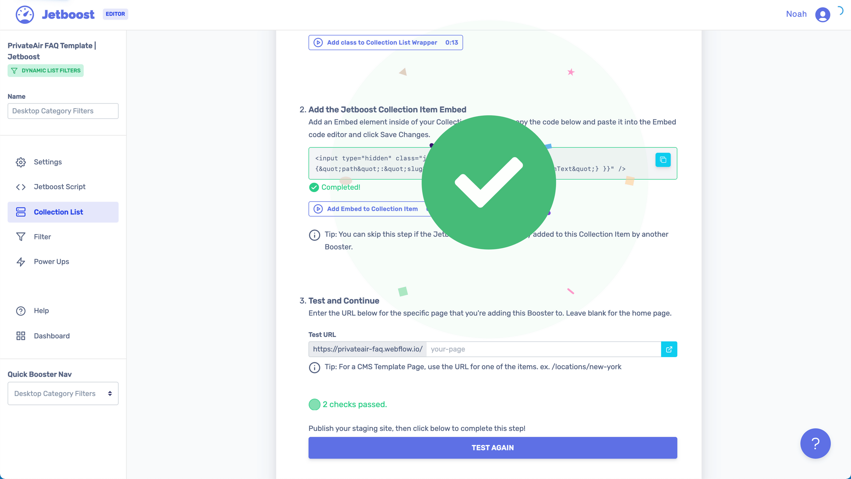Click the Jetboost speedometer logo

click(x=25, y=14)
